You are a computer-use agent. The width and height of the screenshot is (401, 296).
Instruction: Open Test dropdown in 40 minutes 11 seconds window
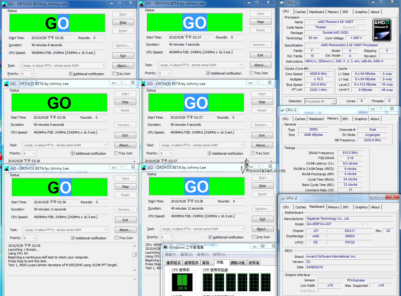65,230
